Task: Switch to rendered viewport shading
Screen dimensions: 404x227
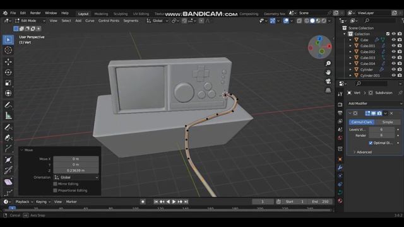Action: click(324, 21)
